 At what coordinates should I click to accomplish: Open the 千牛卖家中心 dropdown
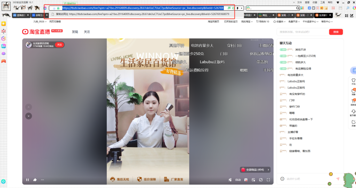[x=309, y=22]
